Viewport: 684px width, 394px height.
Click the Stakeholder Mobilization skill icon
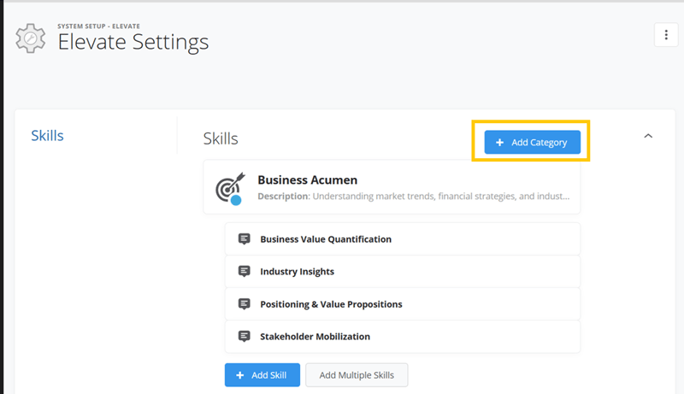245,336
